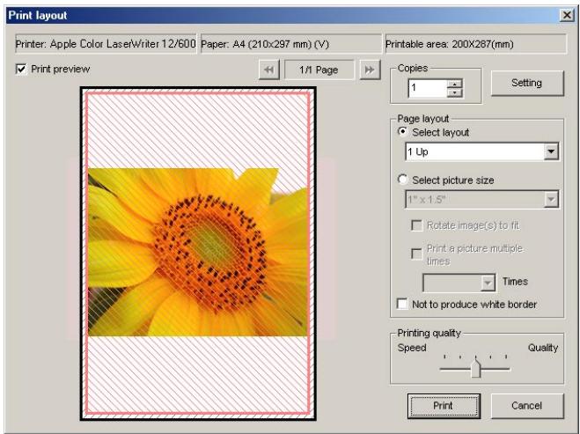Click the Printer: Apple Color LaserWriter text

click(106, 44)
